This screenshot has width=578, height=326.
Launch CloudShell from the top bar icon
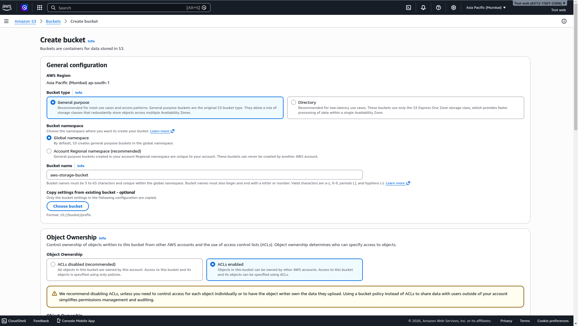click(x=409, y=8)
